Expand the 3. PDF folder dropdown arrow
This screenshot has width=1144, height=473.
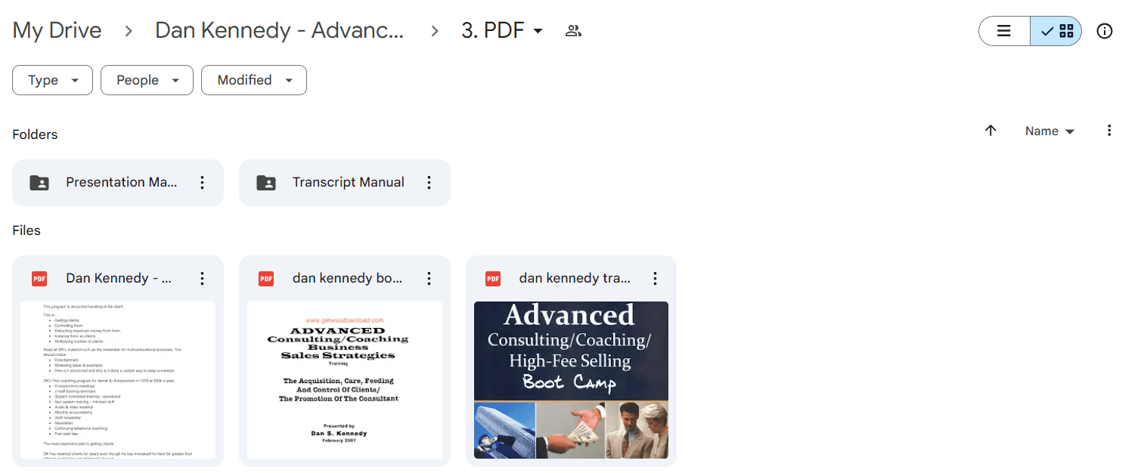[538, 31]
